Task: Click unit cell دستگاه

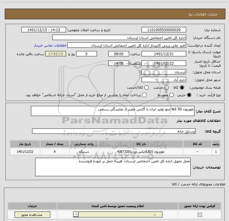Action: tap(84, 152)
